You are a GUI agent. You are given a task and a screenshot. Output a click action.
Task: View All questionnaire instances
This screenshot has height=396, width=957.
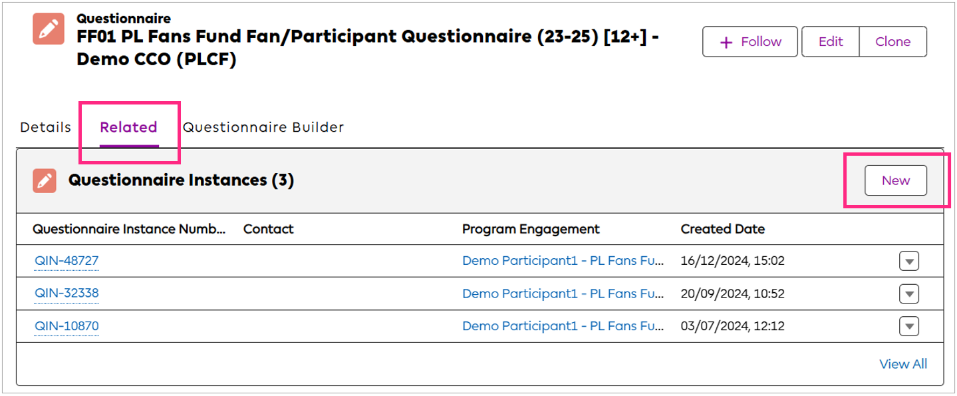(902, 363)
